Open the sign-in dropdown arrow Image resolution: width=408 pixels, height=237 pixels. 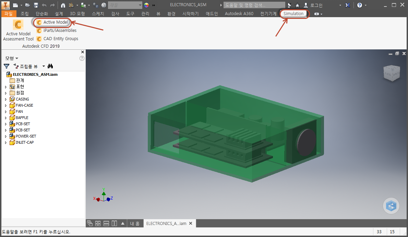(340, 5)
